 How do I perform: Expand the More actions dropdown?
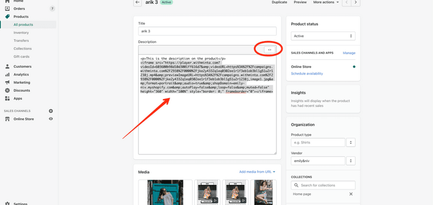pyautogui.click(x=326, y=2)
